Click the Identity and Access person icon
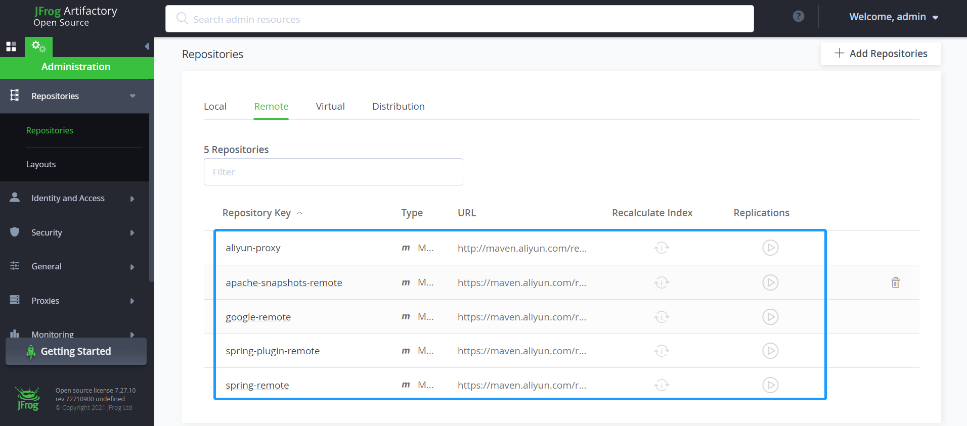Screen dimensions: 967x426 15,198
